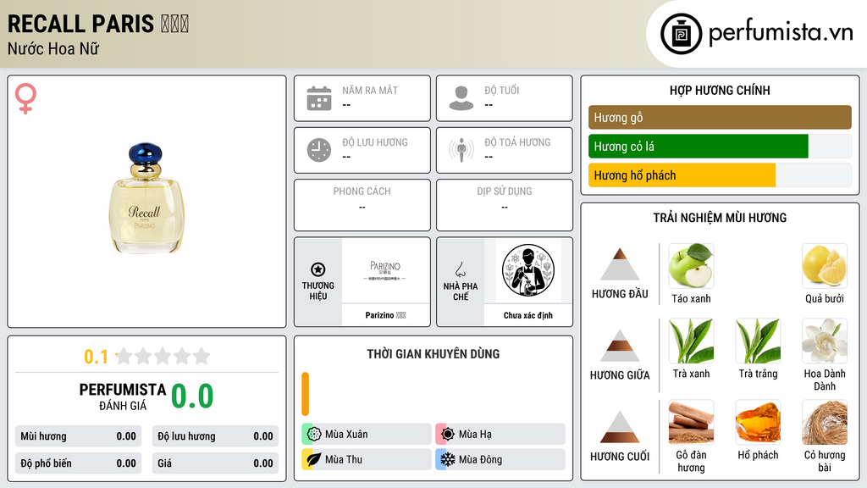Select the Mùa Đông snowflake icon
Image resolution: width=867 pixels, height=488 pixels.
point(447,459)
